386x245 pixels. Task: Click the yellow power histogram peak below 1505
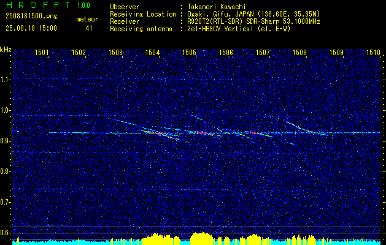click(201, 238)
